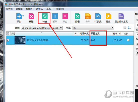The width and height of the screenshot is (138, 102).
Task: Click the Remove (移除) icon
Action: [x=31, y=16]
